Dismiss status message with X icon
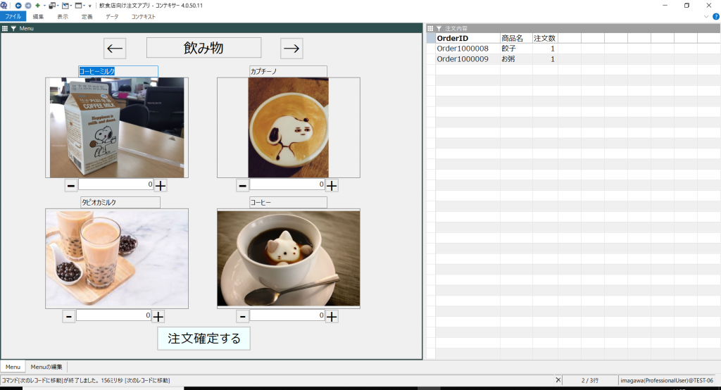 (558, 380)
